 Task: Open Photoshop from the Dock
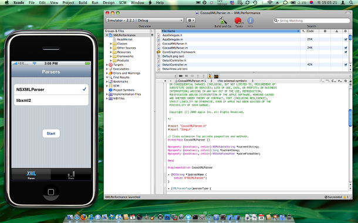point(167,217)
